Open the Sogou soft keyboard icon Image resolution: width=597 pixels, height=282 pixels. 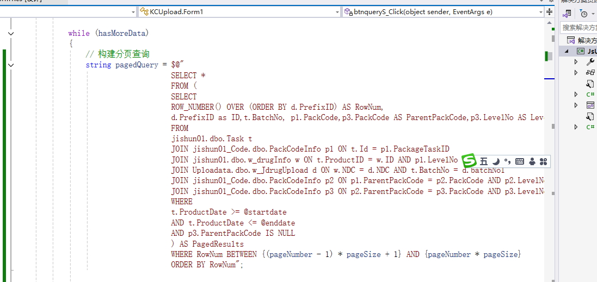[x=520, y=161]
